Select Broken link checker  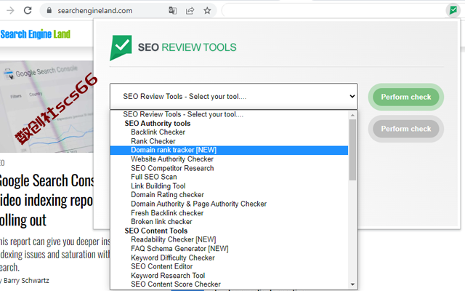click(x=229, y=222)
